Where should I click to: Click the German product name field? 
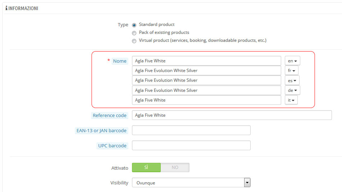(x=206, y=90)
